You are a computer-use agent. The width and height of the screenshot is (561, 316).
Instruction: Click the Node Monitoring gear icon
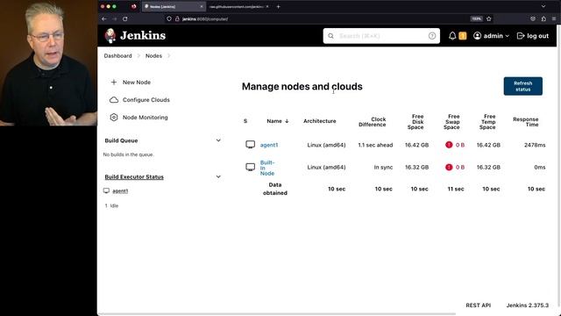tap(114, 117)
